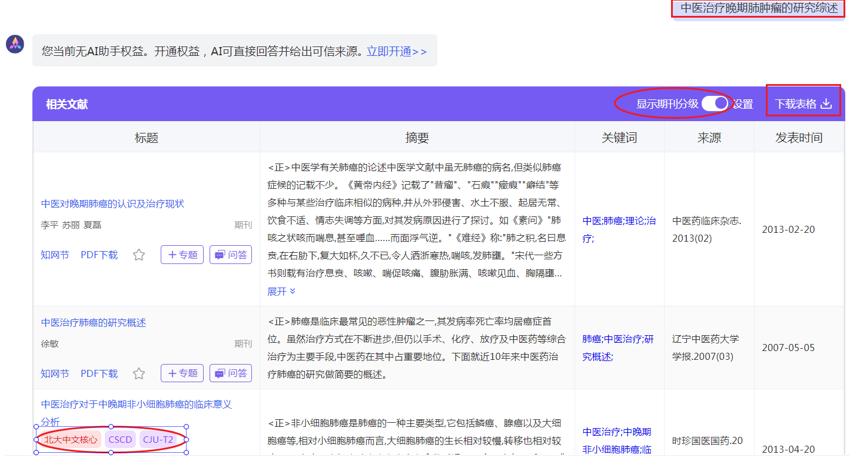Click author name 徐敏
850x461 pixels.
point(50,344)
